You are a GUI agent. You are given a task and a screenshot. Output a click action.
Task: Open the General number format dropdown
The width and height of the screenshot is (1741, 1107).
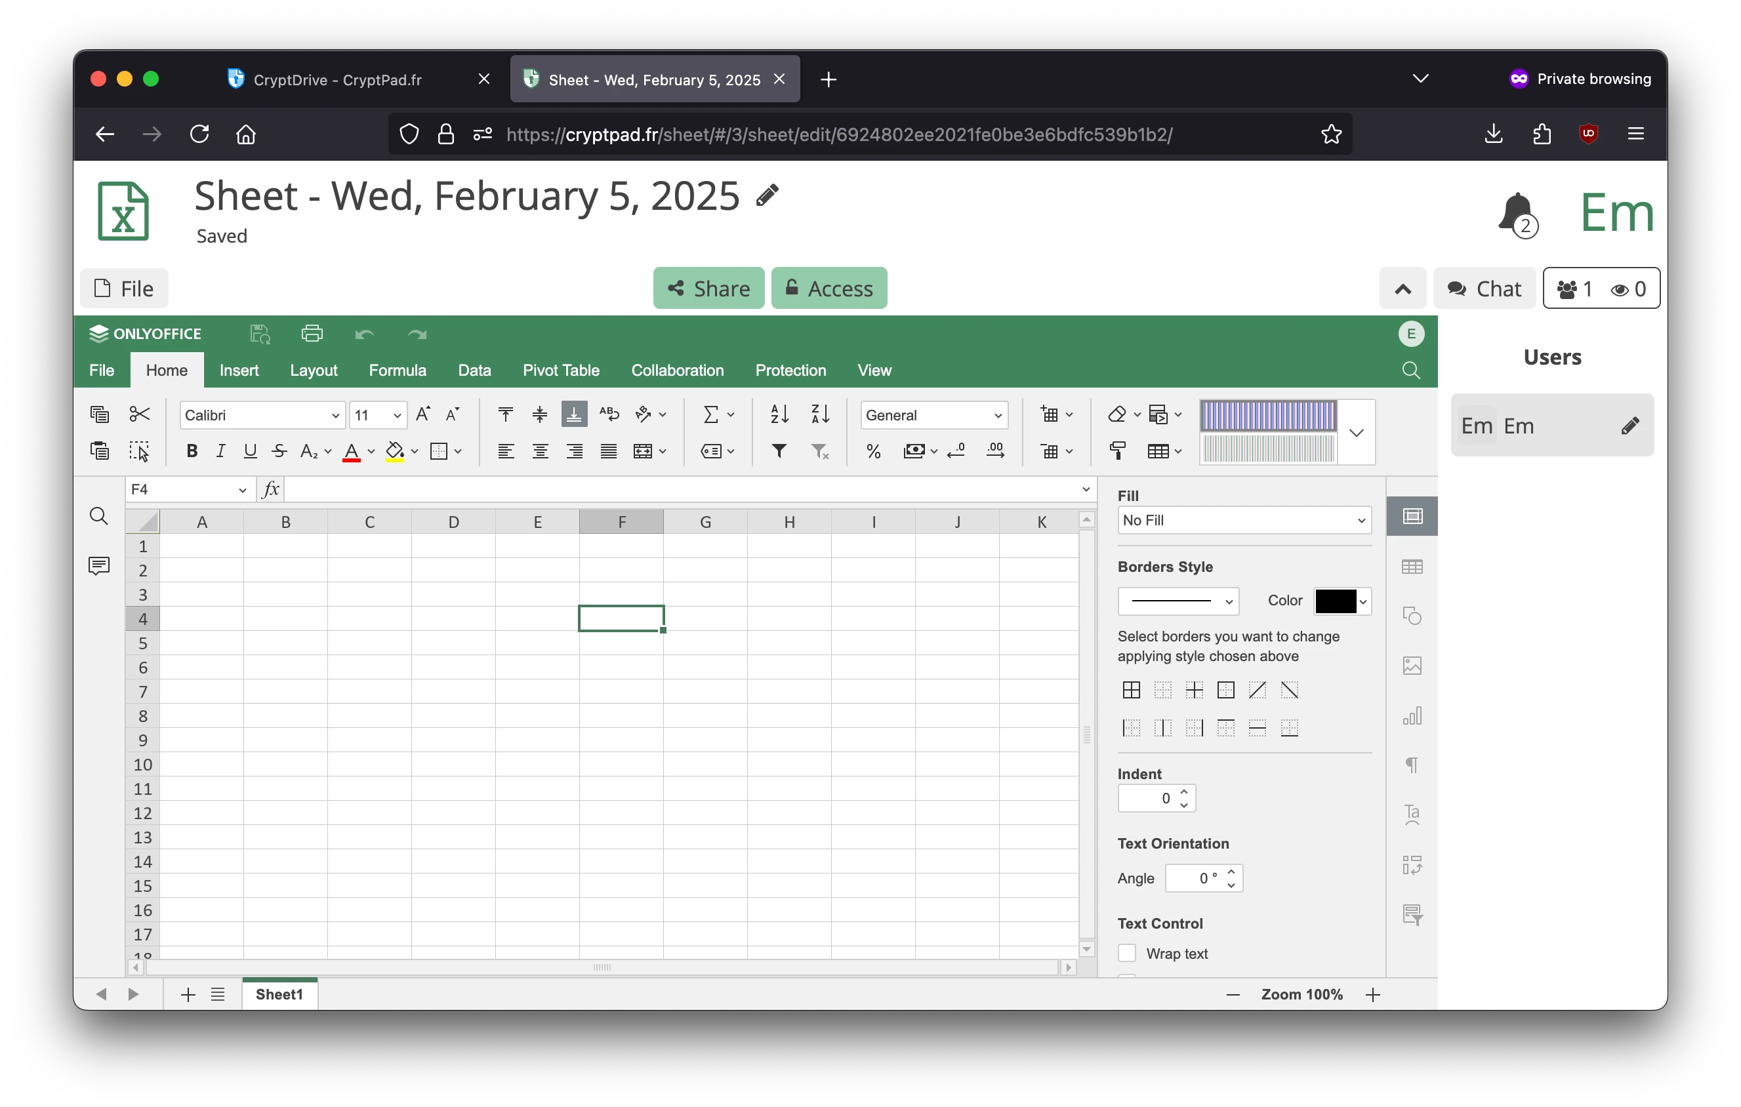pos(933,414)
